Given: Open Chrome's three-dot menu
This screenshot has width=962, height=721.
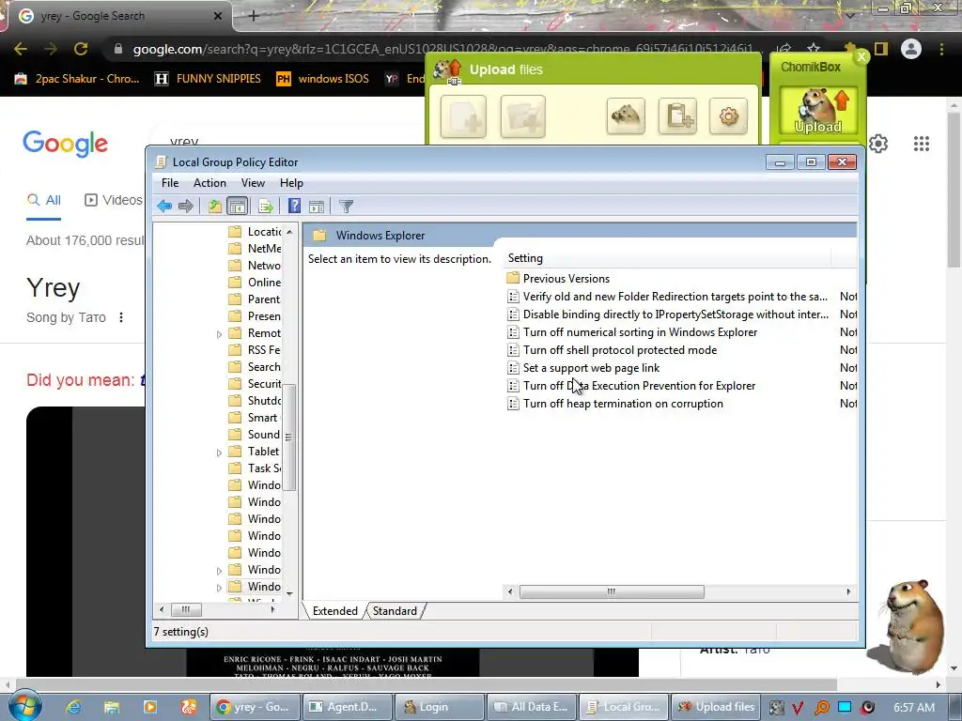Looking at the screenshot, I should (x=941, y=49).
